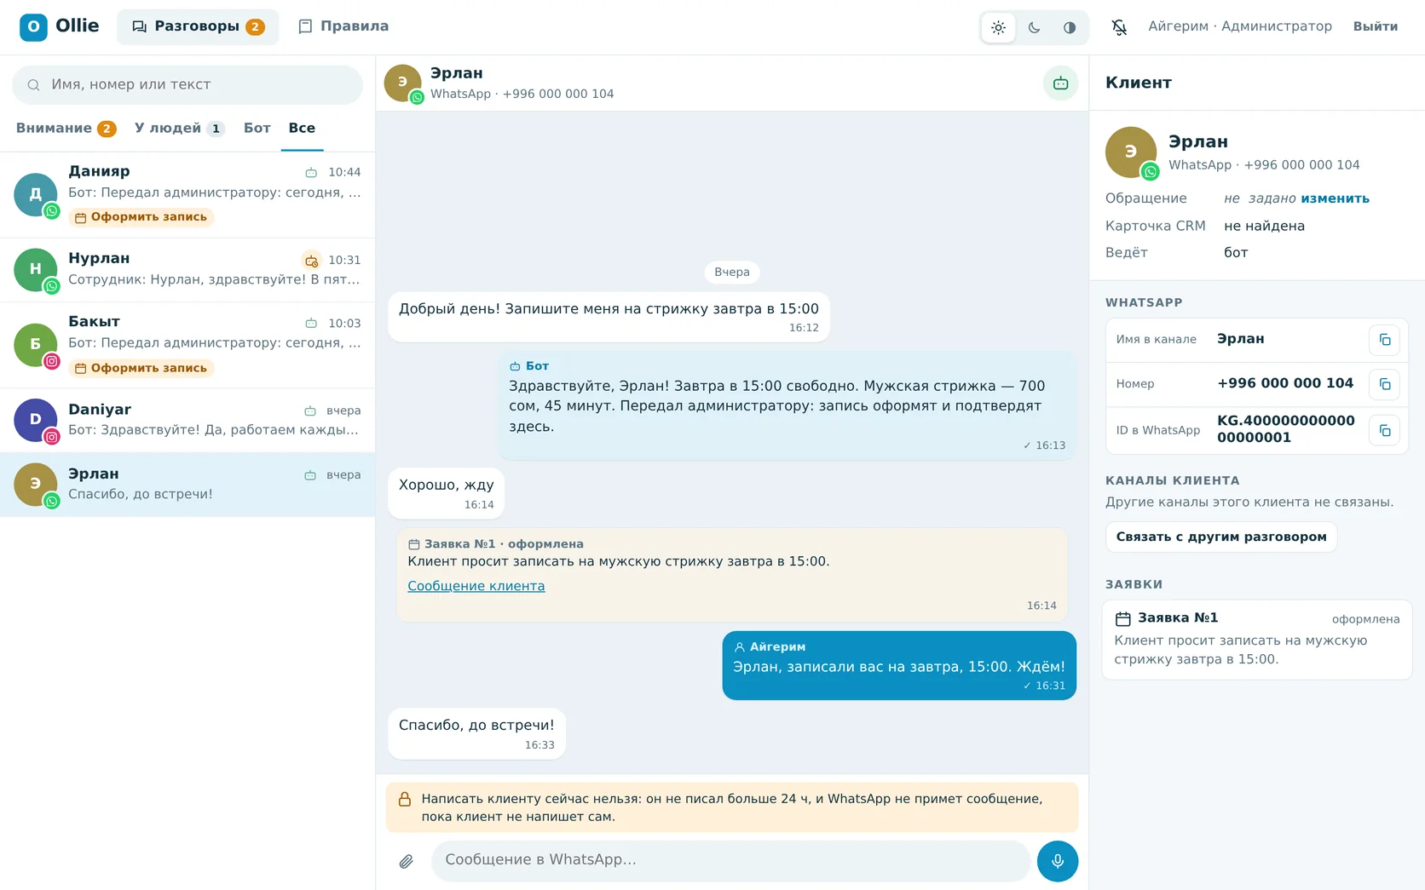This screenshot has width=1425, height=890.
Task: Click Эрлан's avatar in the chat header
Action: (x=403, y=83)
